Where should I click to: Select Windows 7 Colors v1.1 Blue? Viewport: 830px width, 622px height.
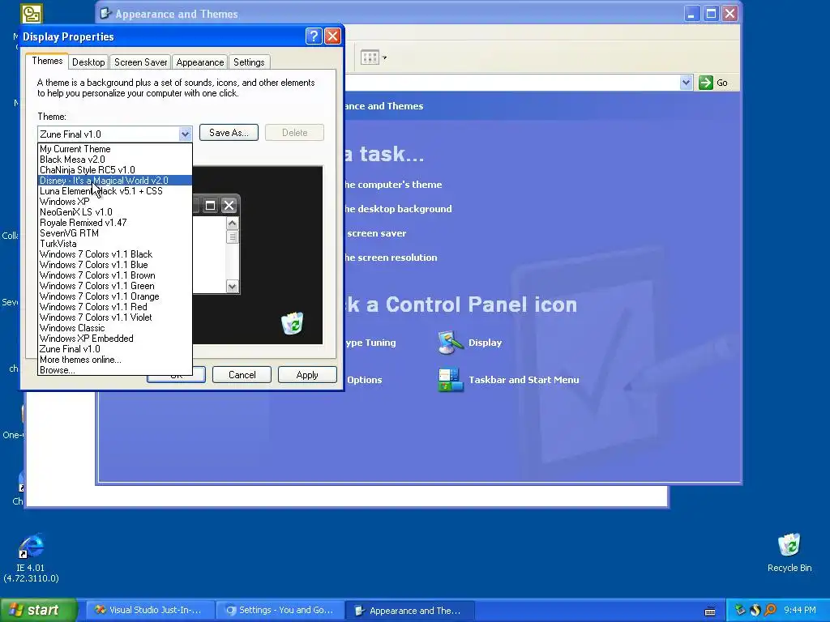pyautogui.click(x=115, y=265)
